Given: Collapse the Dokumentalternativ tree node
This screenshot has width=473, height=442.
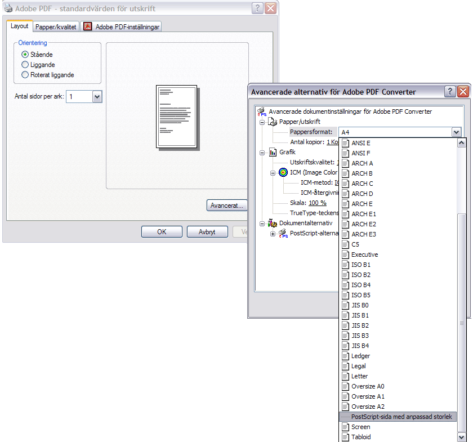Looking at the screenshot, I should tap(262, 224).
